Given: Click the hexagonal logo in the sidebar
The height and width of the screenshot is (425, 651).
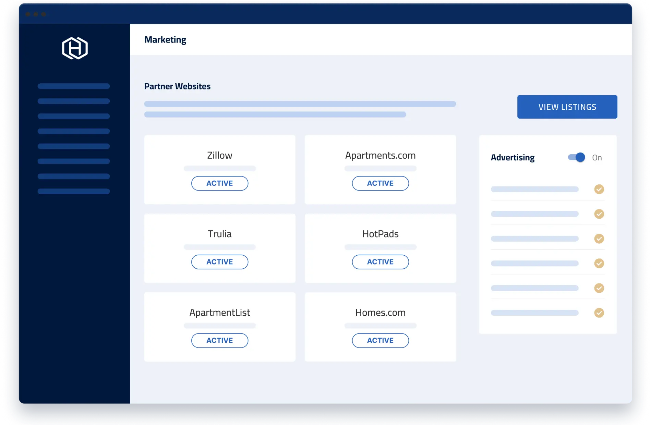Looking at the screenshot, I should tap(74, 48).
